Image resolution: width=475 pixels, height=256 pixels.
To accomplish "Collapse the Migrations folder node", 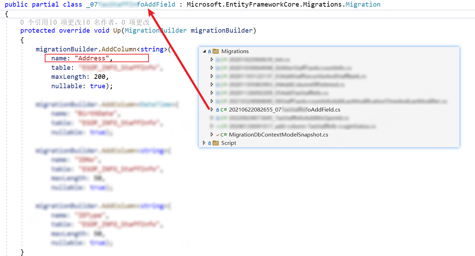I will click(x=204, y=51).
